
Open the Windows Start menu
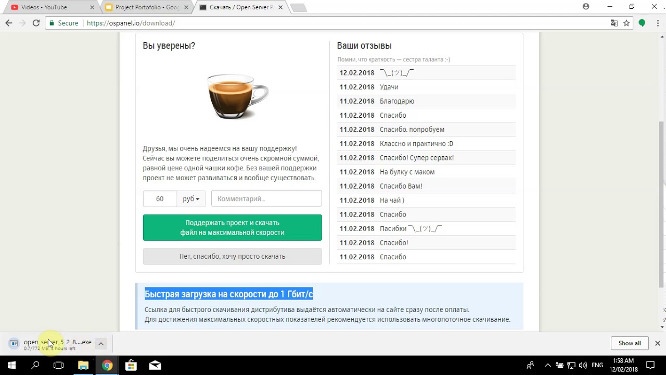tap(11, 365)
